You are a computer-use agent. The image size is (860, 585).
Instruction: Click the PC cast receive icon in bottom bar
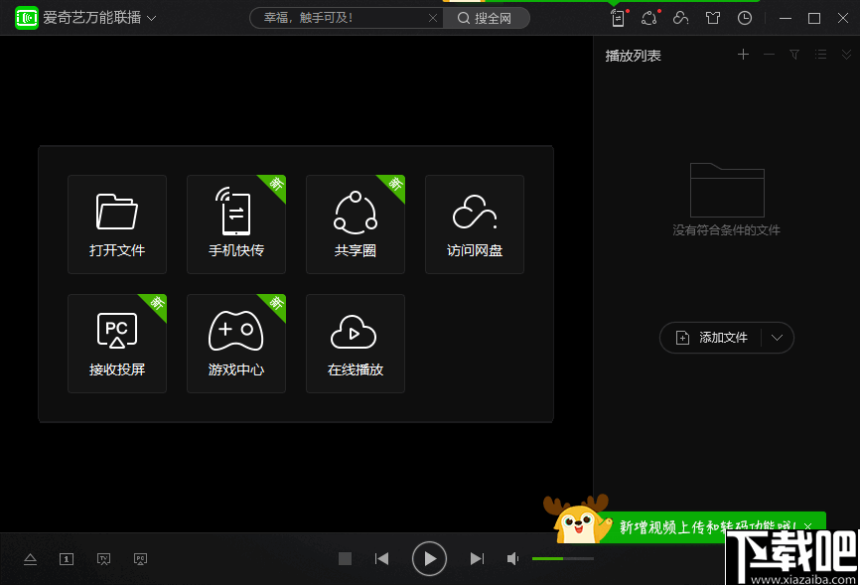click(x=140, y=559)
